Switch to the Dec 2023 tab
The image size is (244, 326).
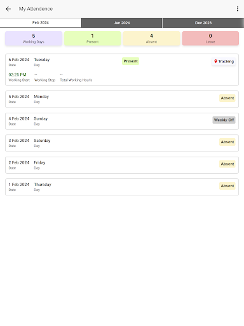click(x=203, y=23)
